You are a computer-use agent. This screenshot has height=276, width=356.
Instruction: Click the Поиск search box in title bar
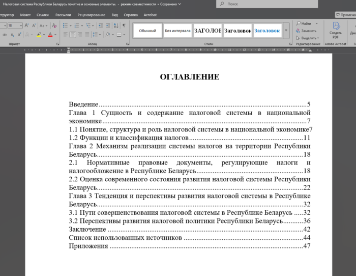(x=267, y=4)
